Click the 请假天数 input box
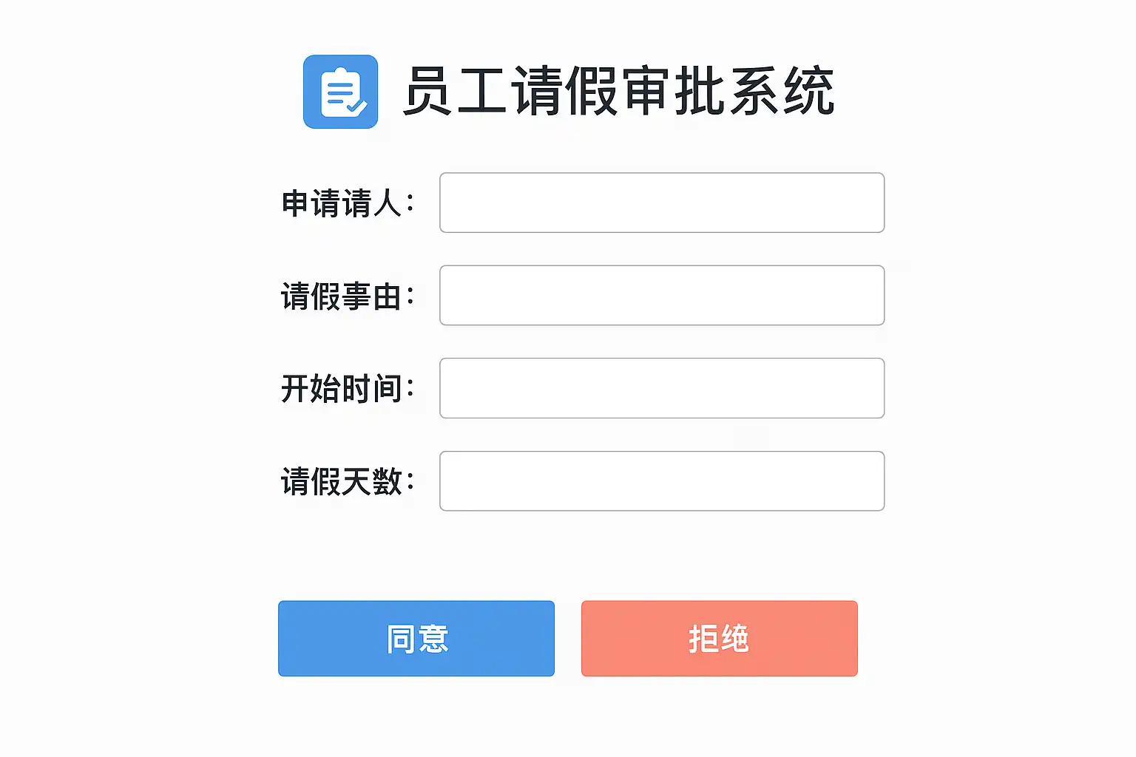The width and height of the screenshot is (1136, 757). click(x=662, y=481)
